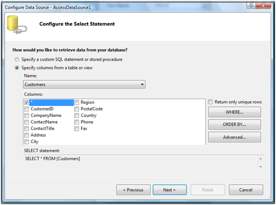276x205 pixels.
Task: Open Advanced SQL generation options
Action: coord(234,137)
